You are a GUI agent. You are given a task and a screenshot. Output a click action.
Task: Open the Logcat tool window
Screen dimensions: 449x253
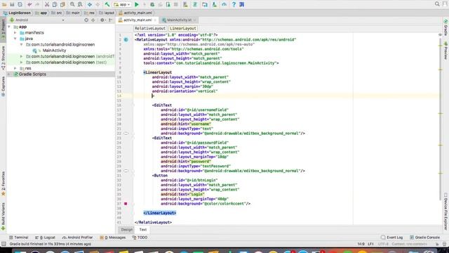click(x=45, y=238)
